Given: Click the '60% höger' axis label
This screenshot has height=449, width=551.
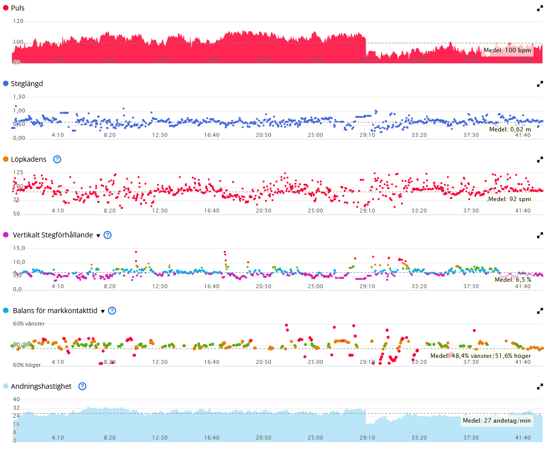Looking at the screenshot, I should point(27,365).
